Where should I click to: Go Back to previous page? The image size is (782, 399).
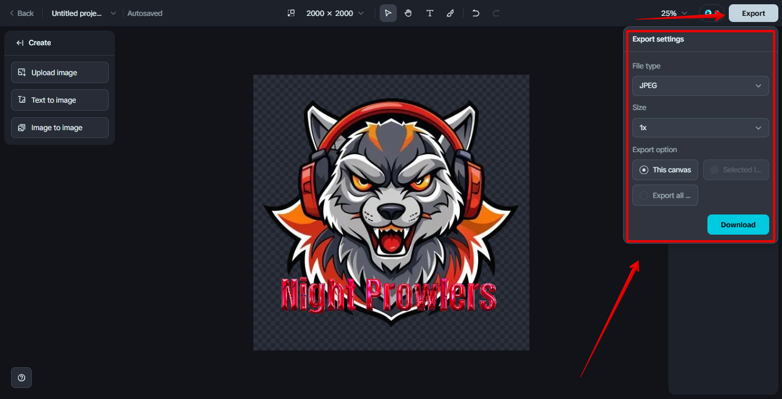click(21, 13)
